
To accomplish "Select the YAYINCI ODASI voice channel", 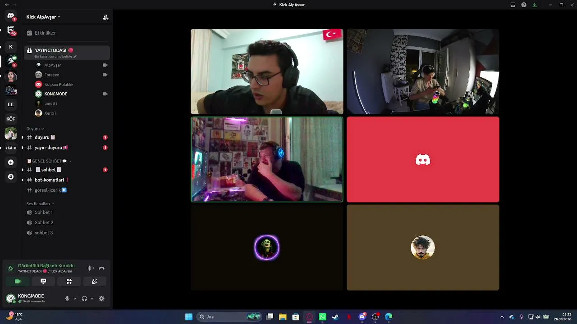I will point(67,53).
